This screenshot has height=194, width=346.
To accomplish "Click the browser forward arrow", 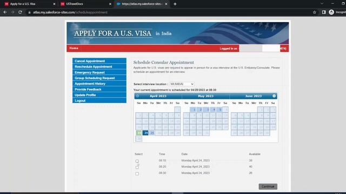I will 12,12.
